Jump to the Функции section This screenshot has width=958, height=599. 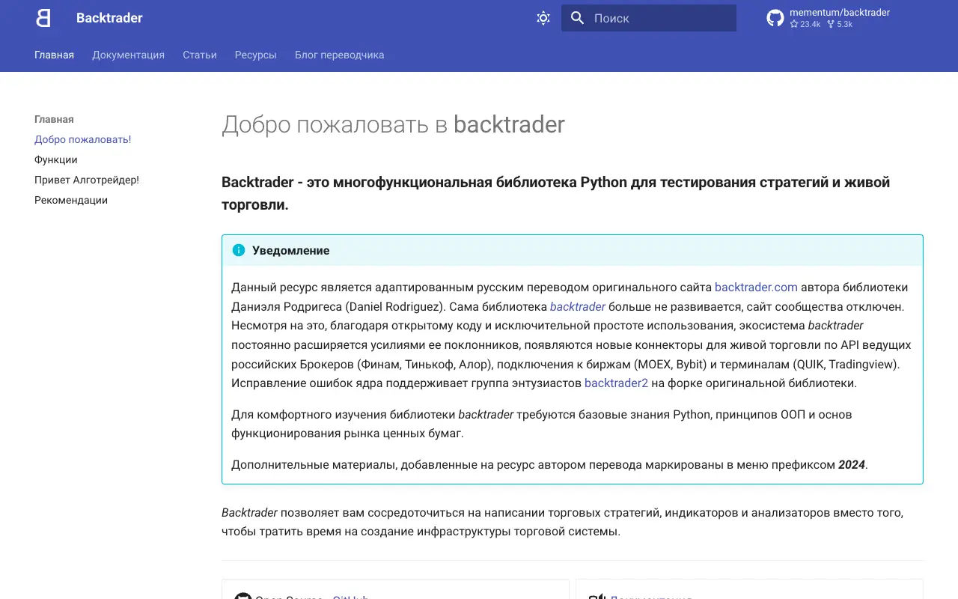tap(55, 159)
